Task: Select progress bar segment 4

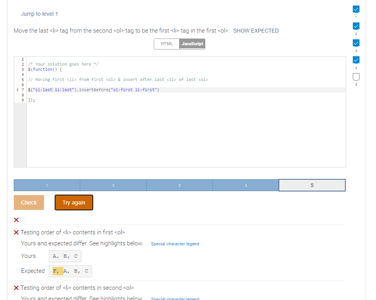Action: pyautogui.click(x=245, y=185)
